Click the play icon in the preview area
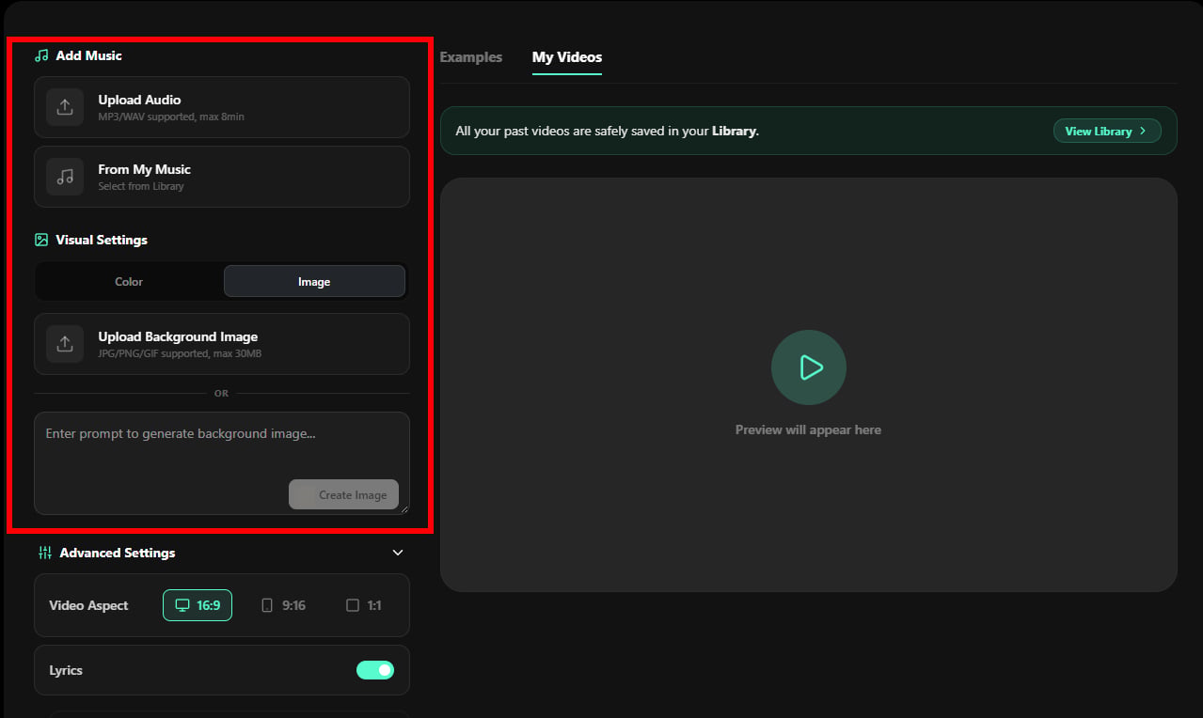The image size is (1203, 718). [x=809, y=367]
